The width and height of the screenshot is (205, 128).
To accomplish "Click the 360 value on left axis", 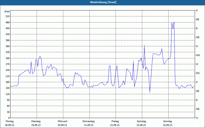I will click(8, 46).
